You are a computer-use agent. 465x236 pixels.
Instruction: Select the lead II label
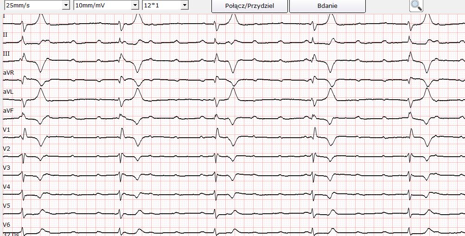pyautogui.click(x=5, y=35)
